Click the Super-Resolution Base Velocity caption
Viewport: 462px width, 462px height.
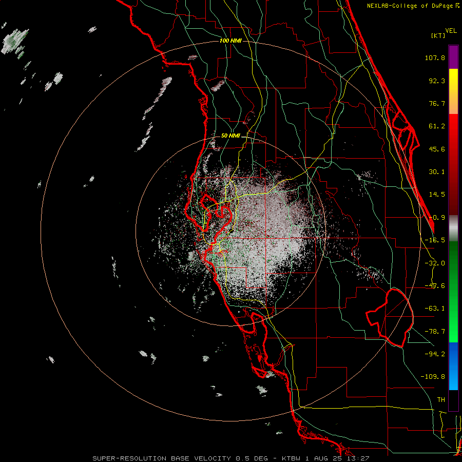tap(230, 458)
